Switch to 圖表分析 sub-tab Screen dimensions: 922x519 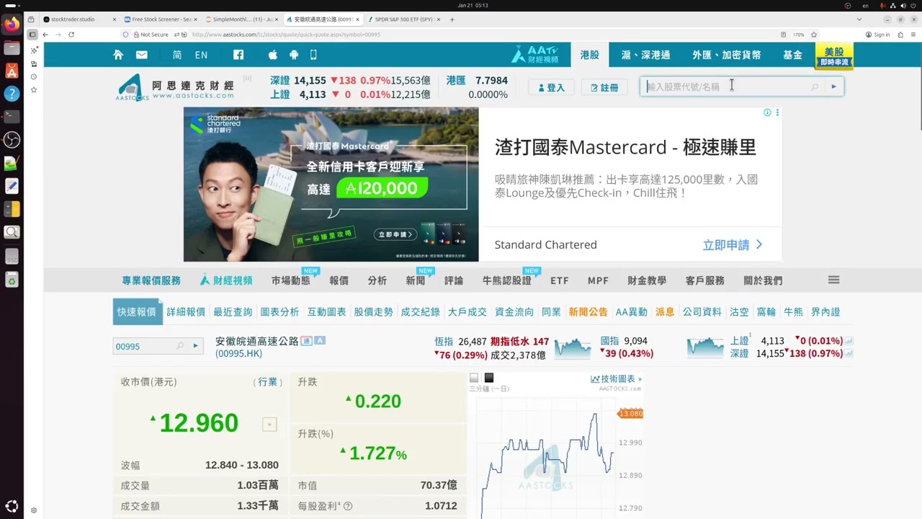pos(279,312)
